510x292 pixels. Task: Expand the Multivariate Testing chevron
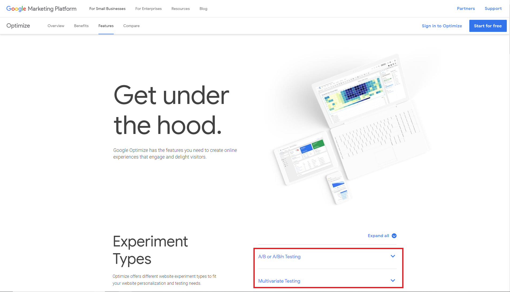click(x=393, y=281)
